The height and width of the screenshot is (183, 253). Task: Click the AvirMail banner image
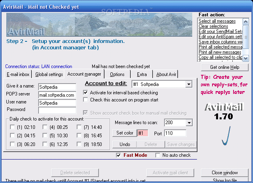pyautogui.click(x=99, y=25)
